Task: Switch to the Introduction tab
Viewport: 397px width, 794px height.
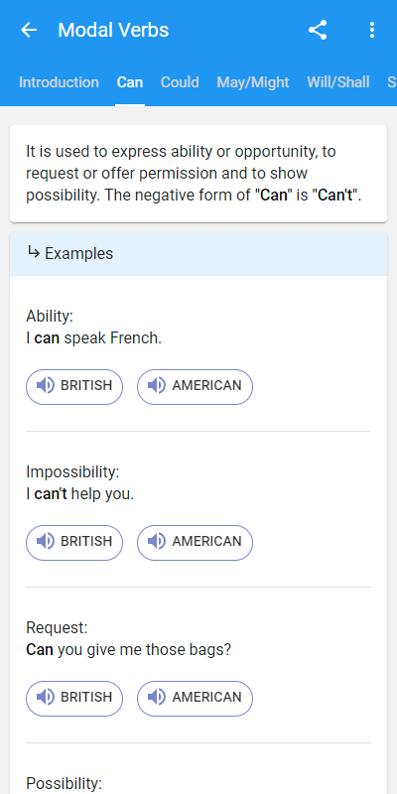Action: tap(59, 82)
